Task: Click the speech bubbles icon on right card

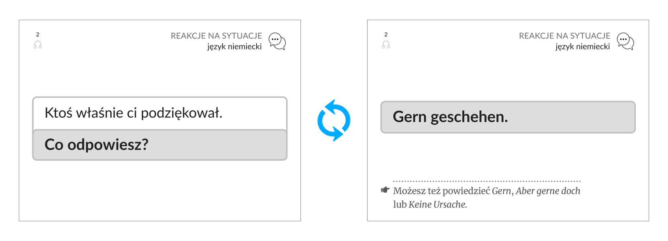Action: click(625, 41)
